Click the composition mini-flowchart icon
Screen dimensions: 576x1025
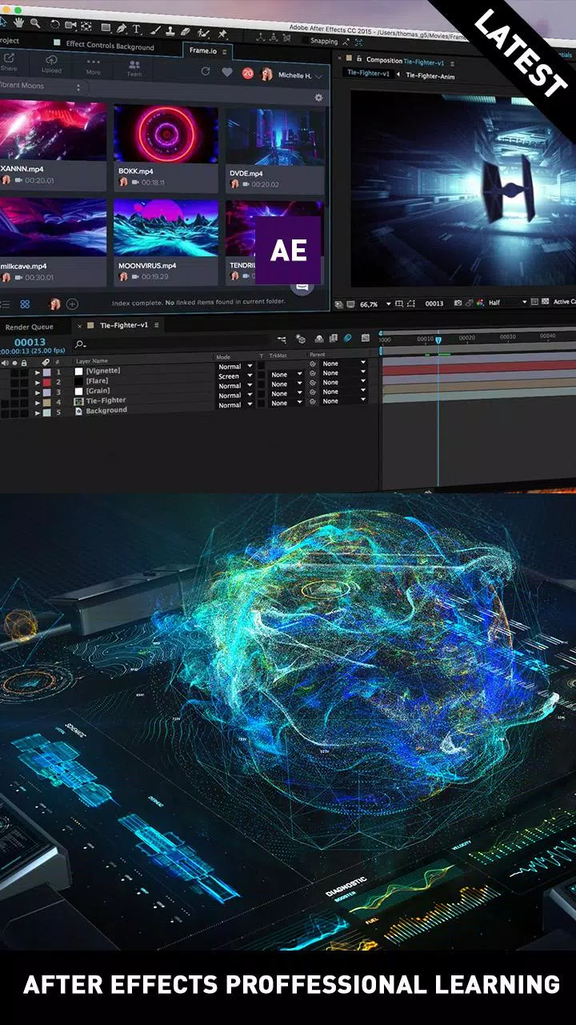pos(282,340)
